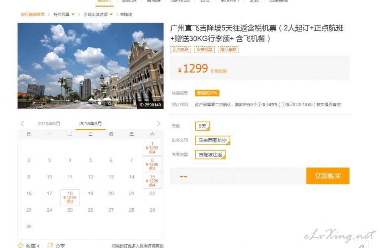
Task: Select September 15 departure date priced ¥1299
Action: pyautogui.click(x=152, y=181)
